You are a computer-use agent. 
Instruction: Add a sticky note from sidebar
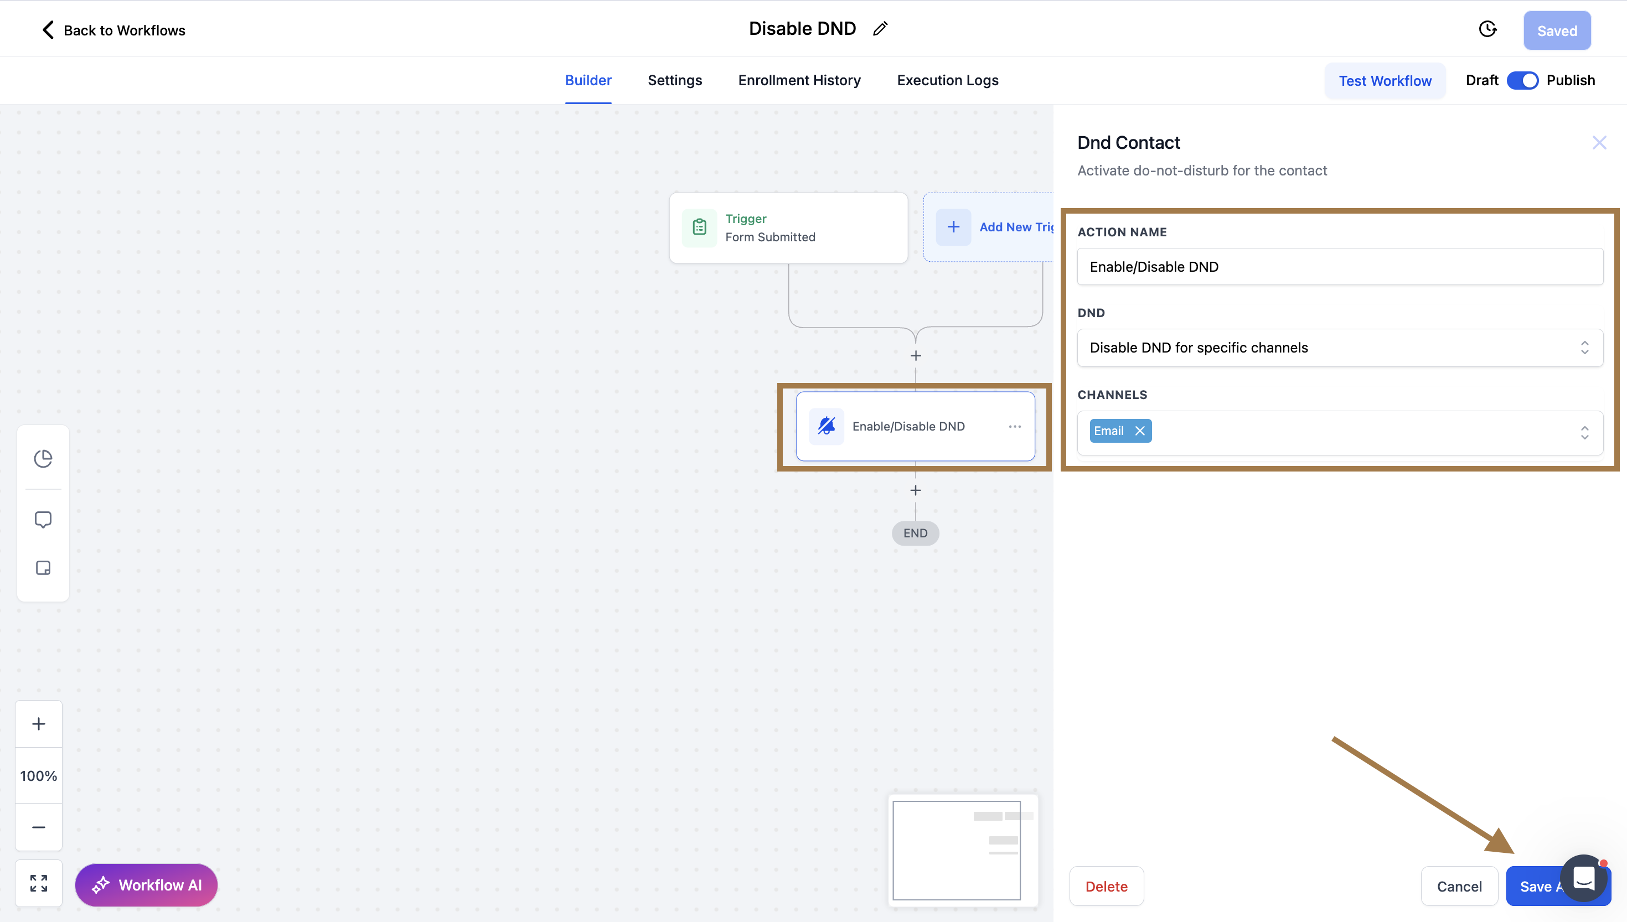tap(43, 568)
